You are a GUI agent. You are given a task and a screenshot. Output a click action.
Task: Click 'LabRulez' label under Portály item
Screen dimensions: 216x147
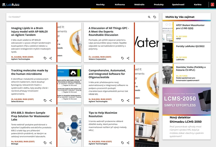pos(180,60)
